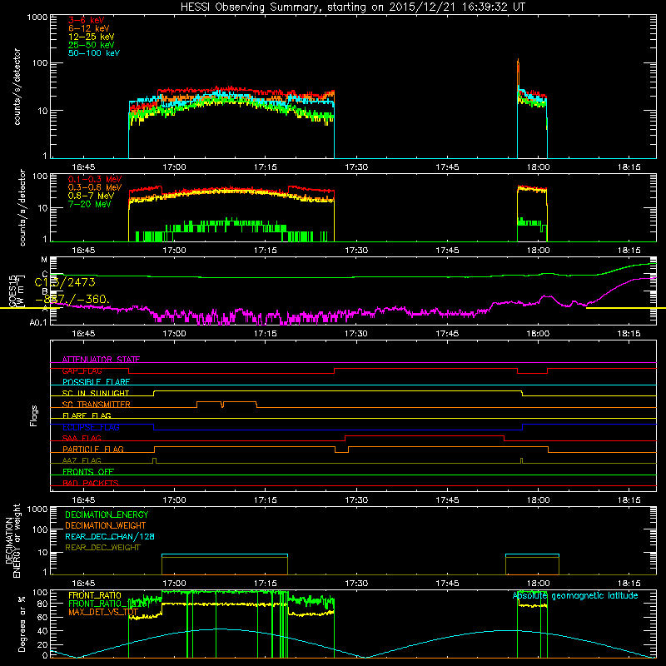The height and width of the screenshot is (666, 666).
Task: Click the REAR_DEC_WEIGHT legend label
Action: [102, 548]
